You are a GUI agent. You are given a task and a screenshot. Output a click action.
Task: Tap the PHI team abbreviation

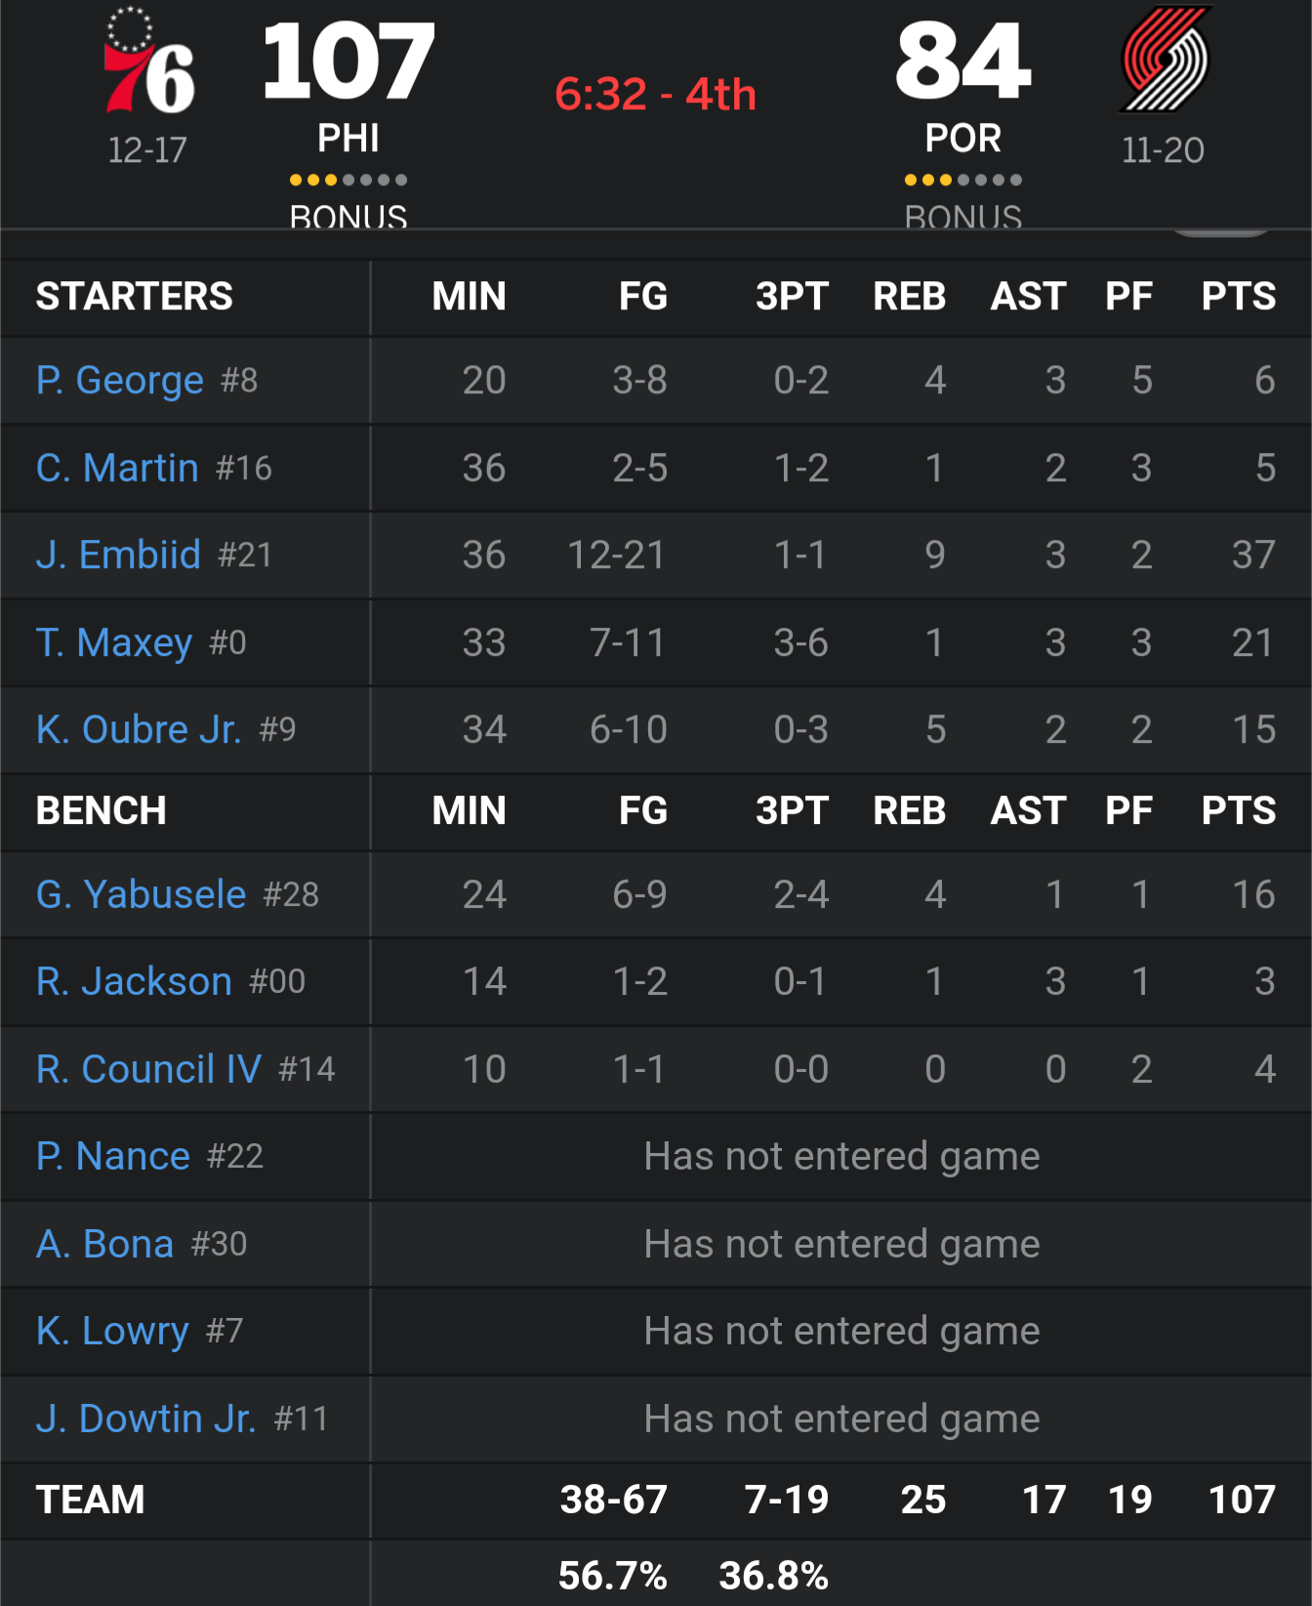click(348, 139)
